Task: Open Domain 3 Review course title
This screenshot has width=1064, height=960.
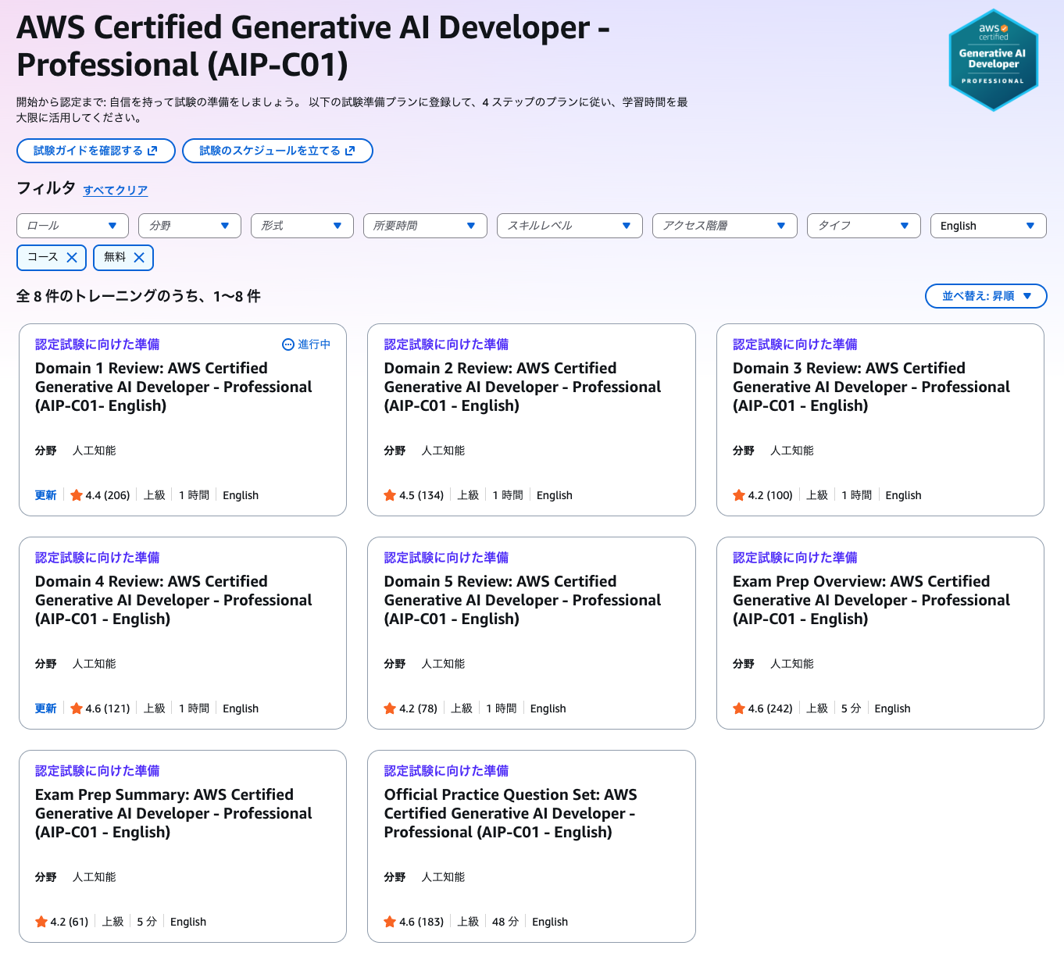Action: coord(871,387)
